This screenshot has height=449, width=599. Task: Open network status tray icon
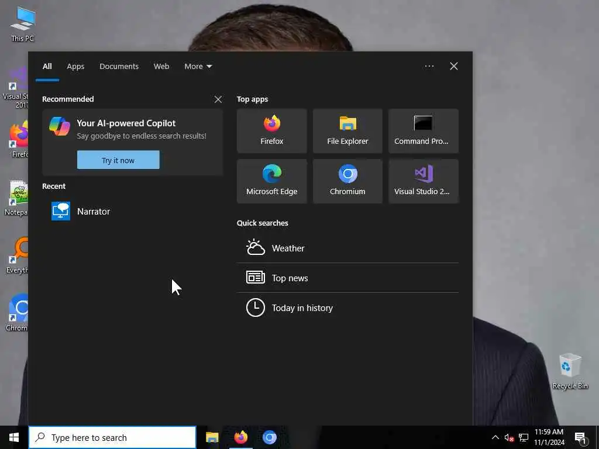point(524,437)
